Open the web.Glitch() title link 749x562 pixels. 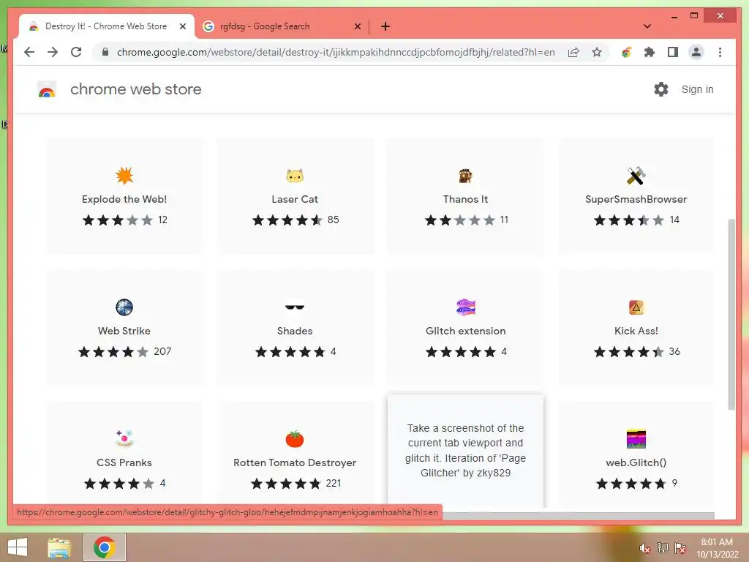pos(636,462)
